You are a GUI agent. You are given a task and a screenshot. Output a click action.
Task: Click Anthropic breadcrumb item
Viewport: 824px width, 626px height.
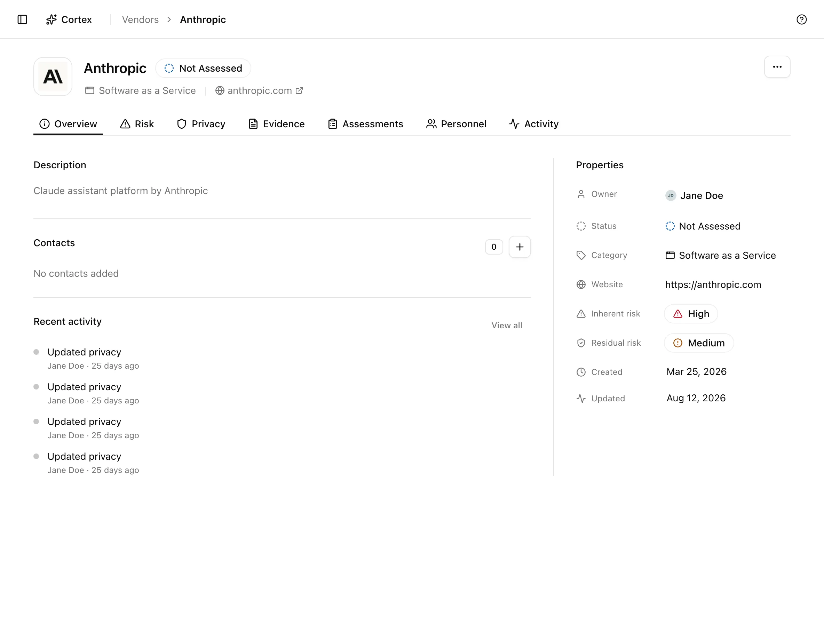(x=203, y=19)
